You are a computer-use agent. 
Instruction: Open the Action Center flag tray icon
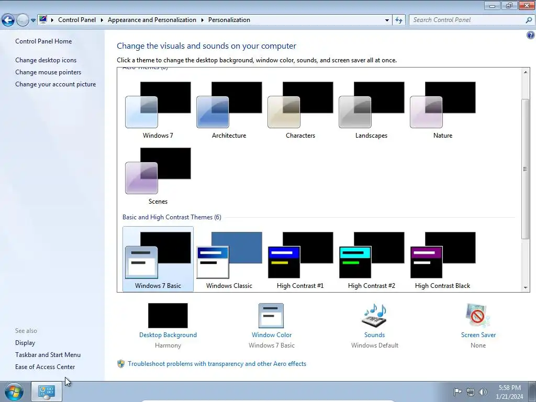(x=457, y=392)
